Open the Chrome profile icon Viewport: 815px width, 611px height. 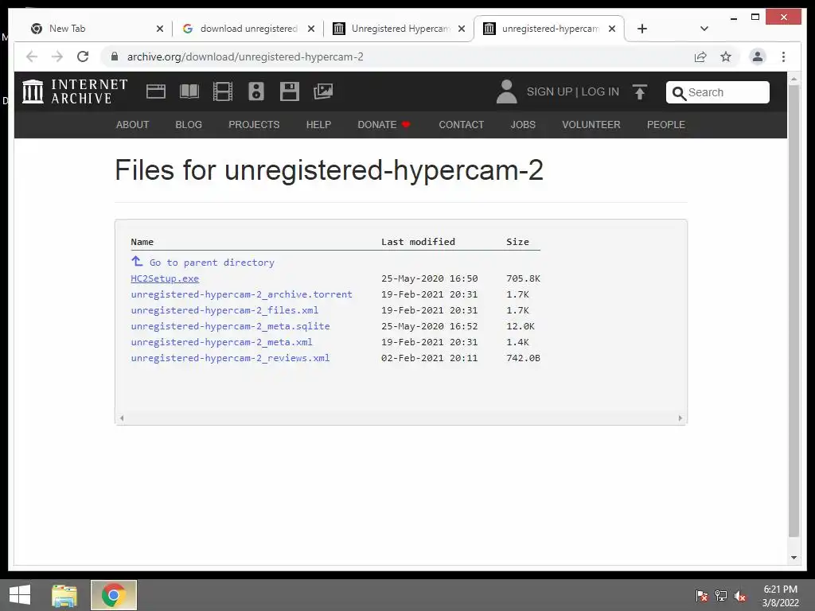758,56
